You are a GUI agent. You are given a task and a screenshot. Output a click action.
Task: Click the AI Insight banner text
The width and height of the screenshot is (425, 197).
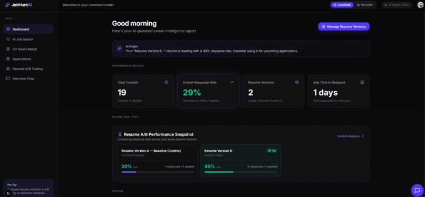coord(211,51)
